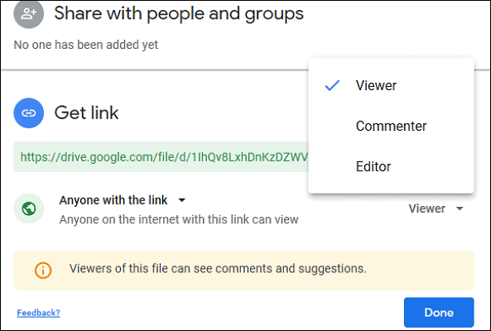
Task: Click the orange info icon in the banner
Action: (x=43, y=270)
